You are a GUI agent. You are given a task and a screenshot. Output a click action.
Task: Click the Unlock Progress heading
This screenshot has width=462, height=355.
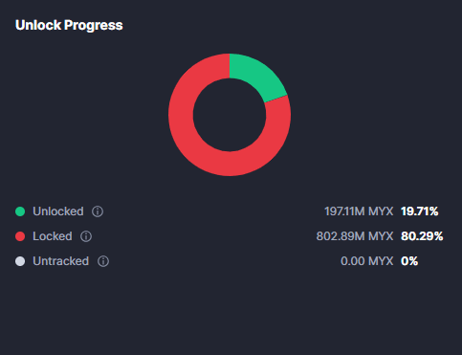tap(69, 25)
